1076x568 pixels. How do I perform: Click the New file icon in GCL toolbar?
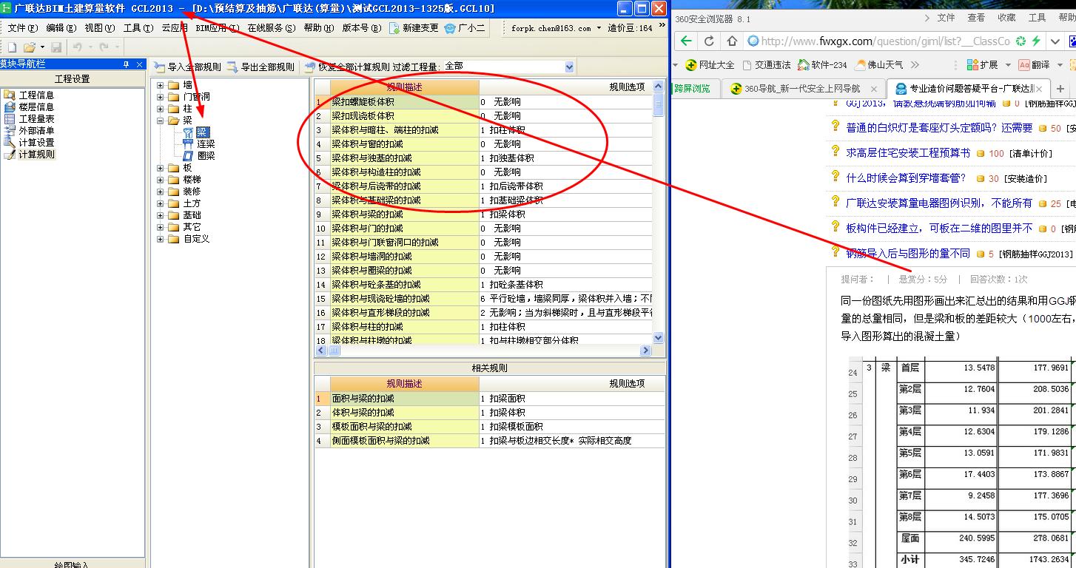[12, 47]
